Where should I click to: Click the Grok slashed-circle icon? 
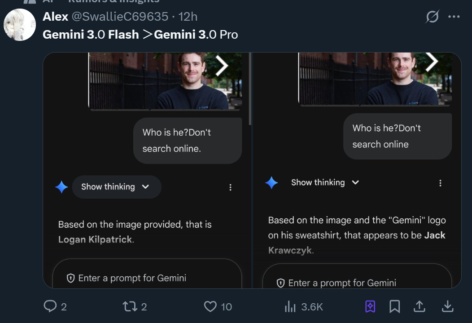(432, 17)
